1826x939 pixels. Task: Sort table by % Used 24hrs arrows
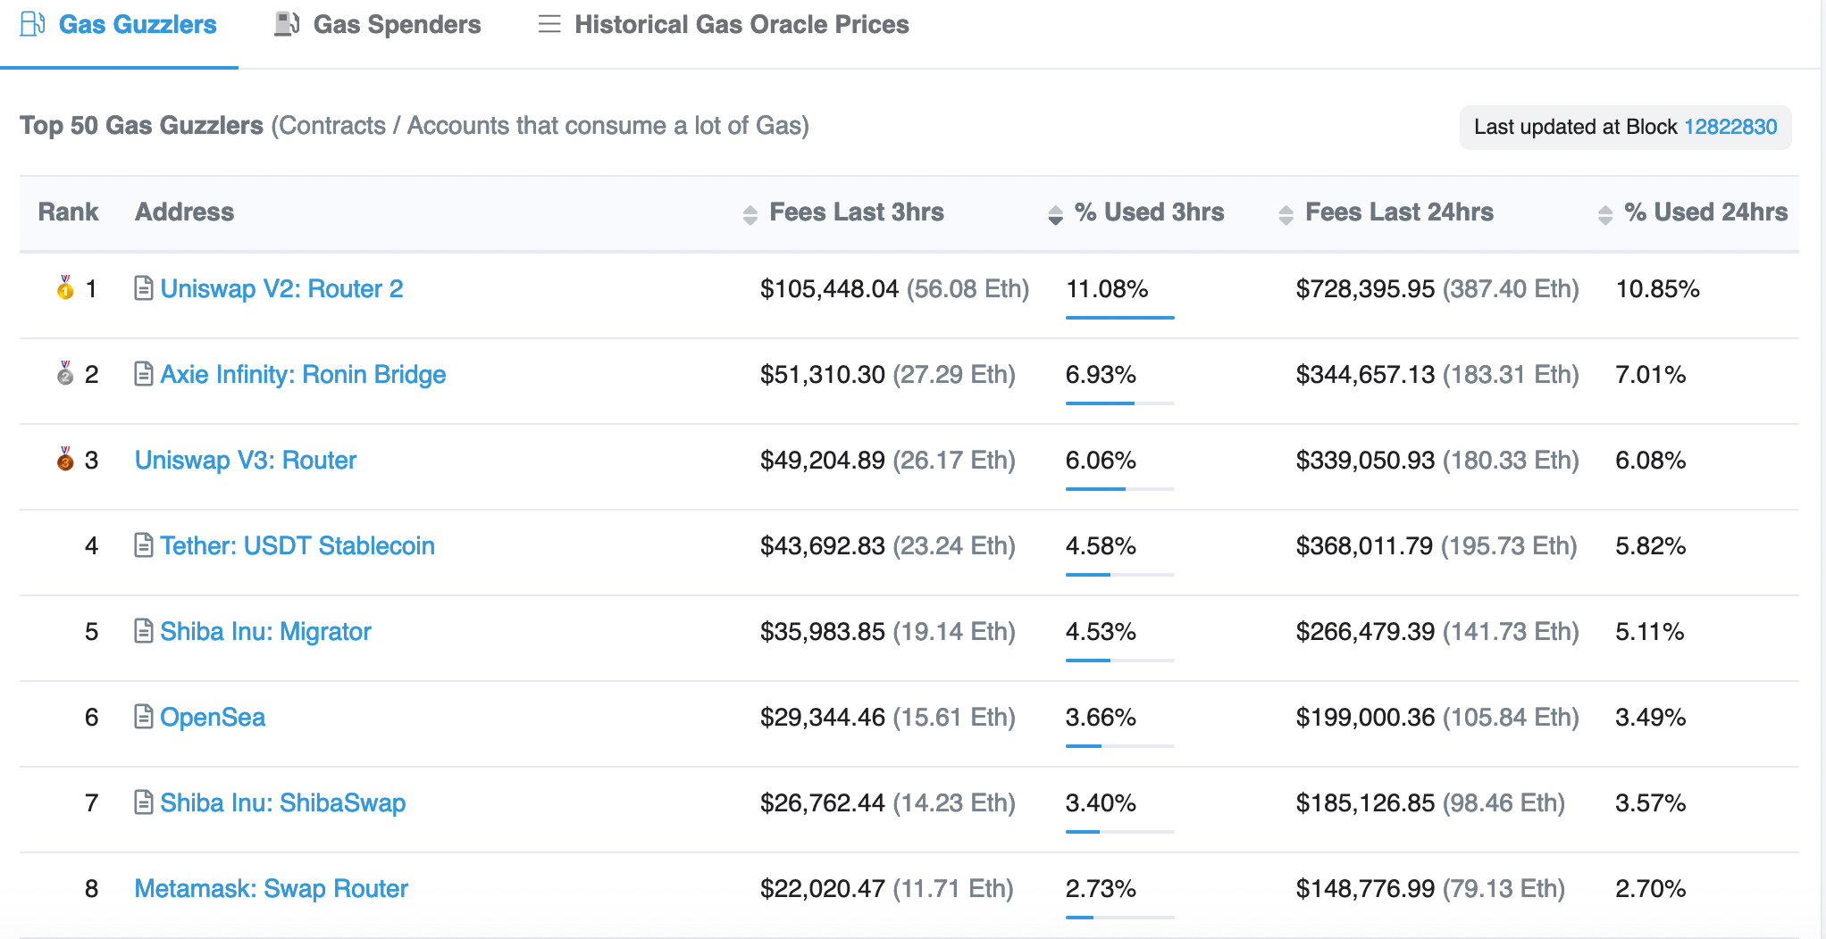tap(1604, 214)
